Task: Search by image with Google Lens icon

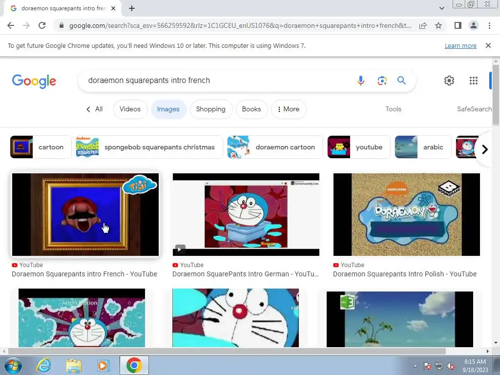Action: click(382, 81)
